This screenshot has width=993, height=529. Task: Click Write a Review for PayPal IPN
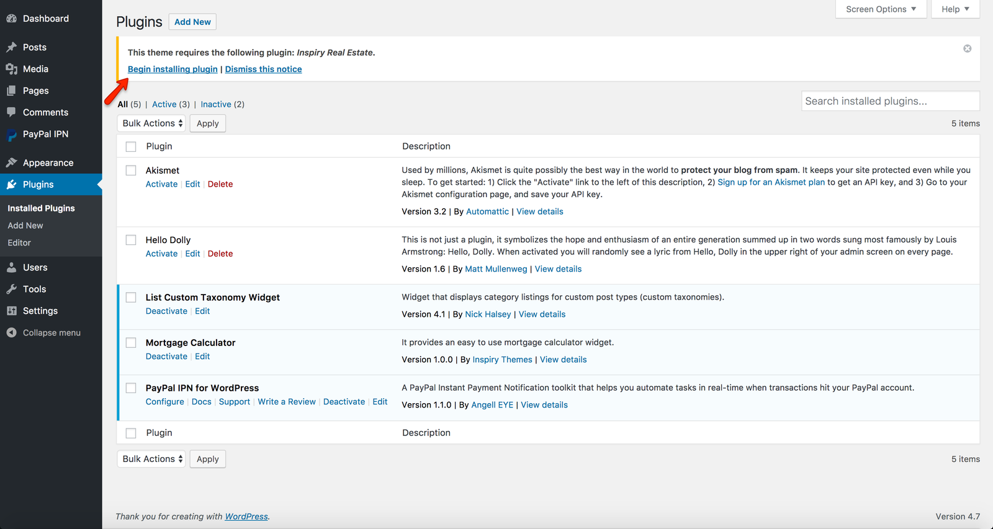click(287, 402)
